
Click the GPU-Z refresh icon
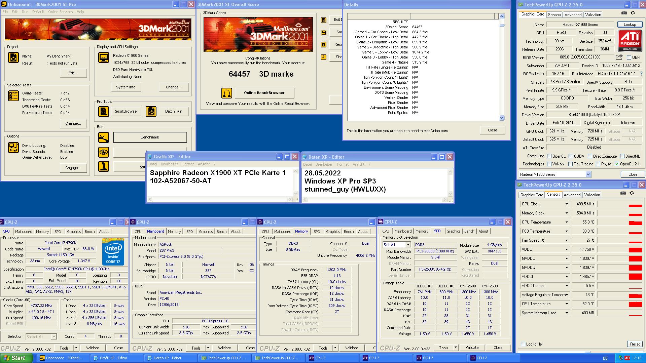coord(633,13)
